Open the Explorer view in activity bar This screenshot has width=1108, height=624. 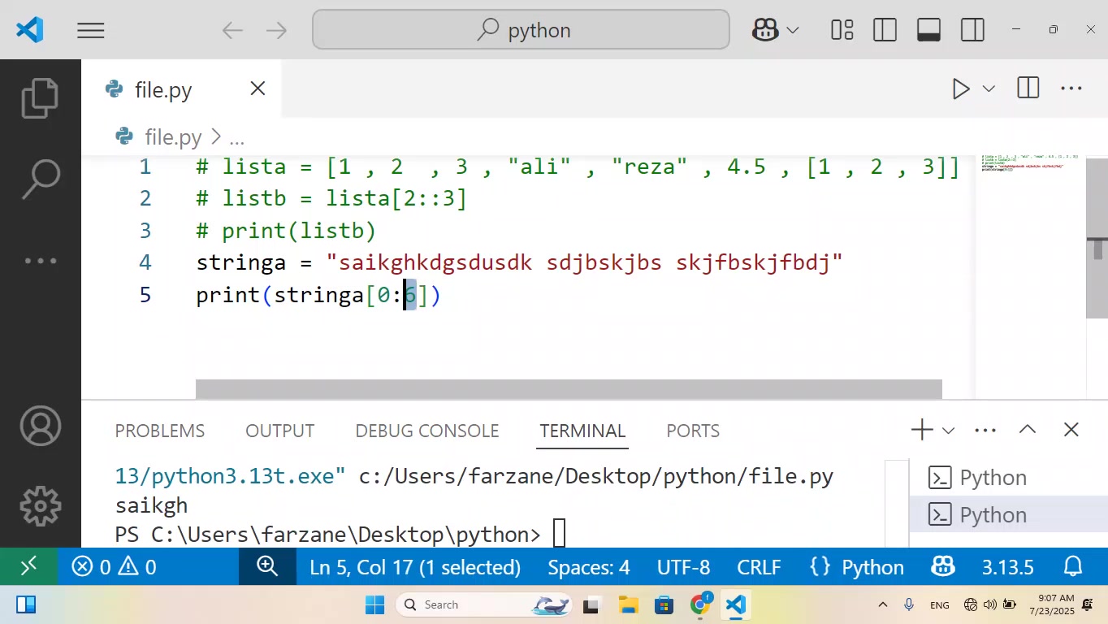(40, 97)
